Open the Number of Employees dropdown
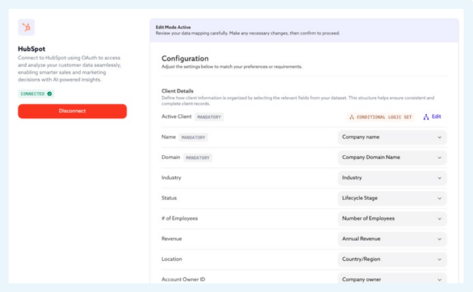This screenshot has height=292, width=473. tap(392, 218)
